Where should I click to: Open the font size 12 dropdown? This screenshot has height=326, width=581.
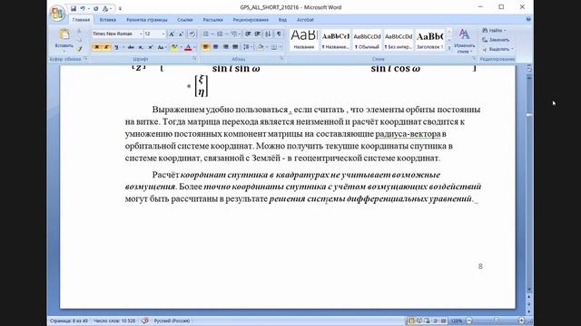163,34
